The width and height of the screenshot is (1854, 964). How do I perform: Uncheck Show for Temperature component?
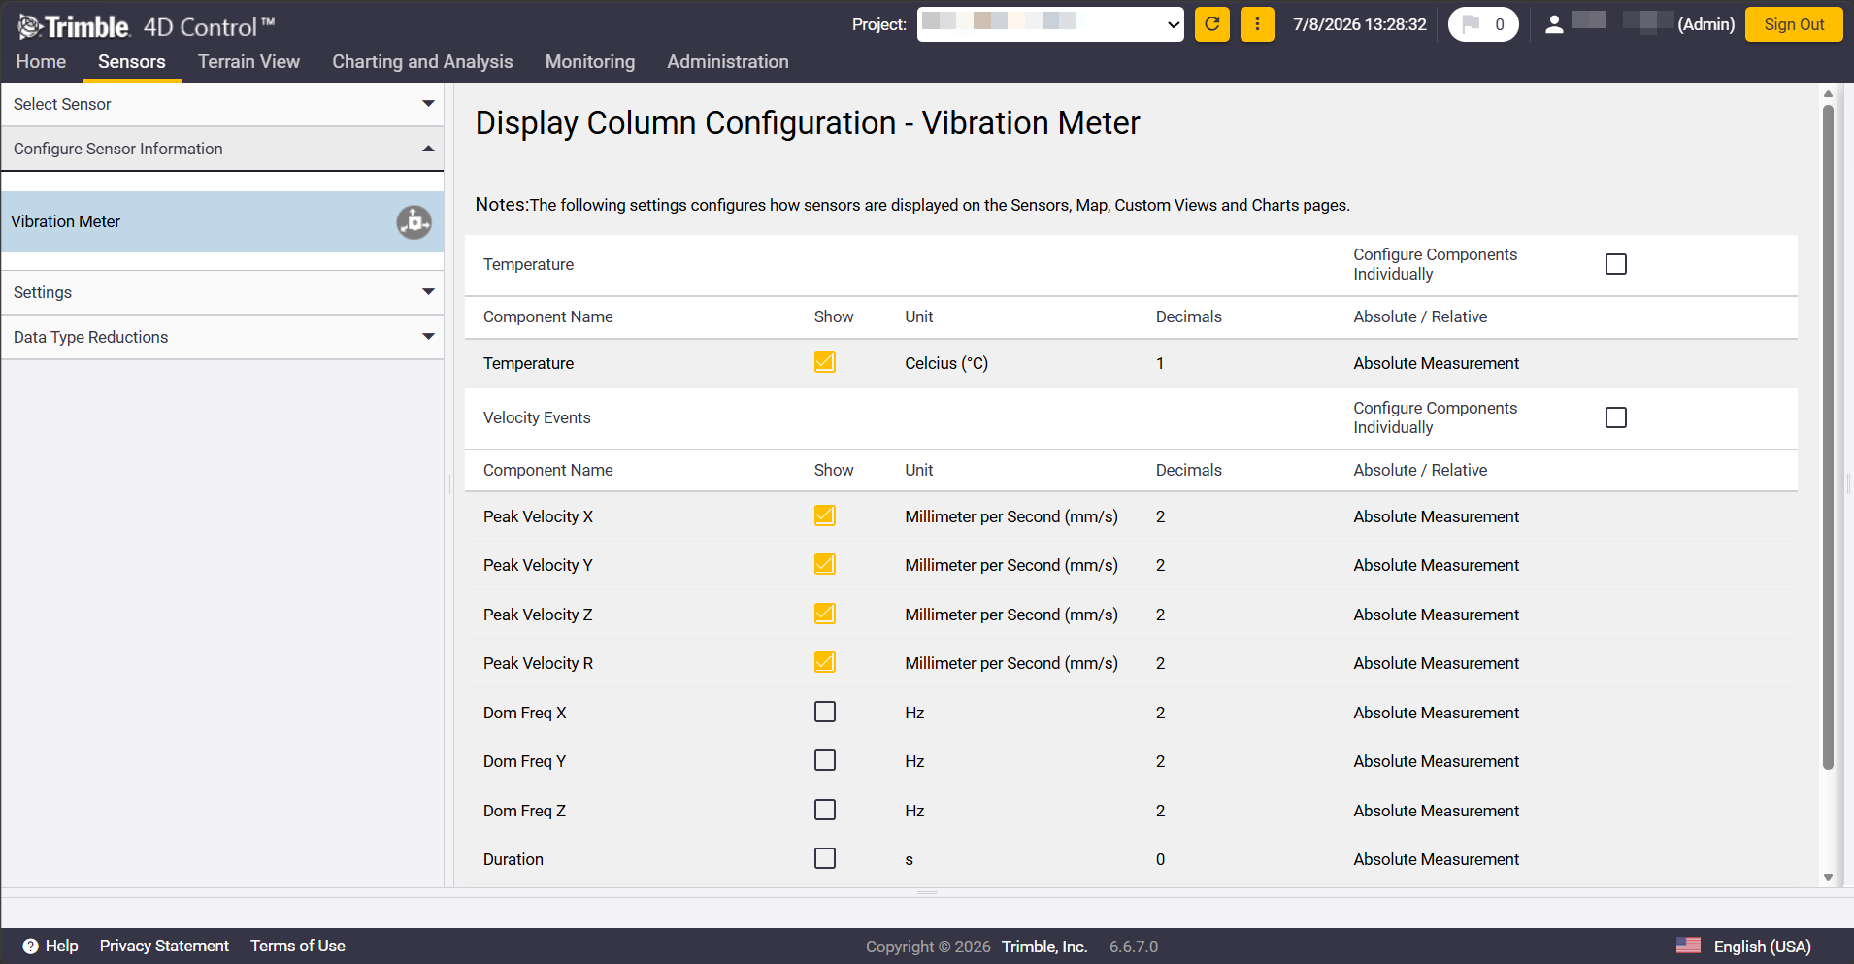825,362
